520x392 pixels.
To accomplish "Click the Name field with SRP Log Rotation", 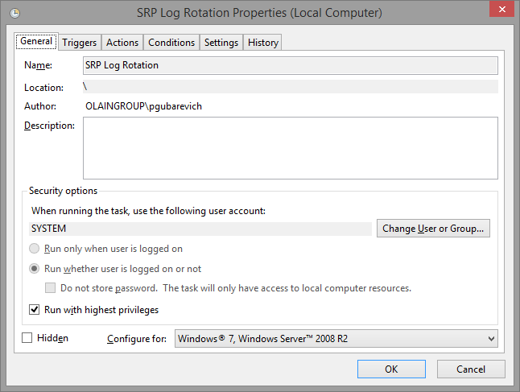I will pyautogui.click(x=290, y=66).
